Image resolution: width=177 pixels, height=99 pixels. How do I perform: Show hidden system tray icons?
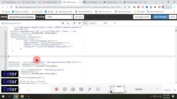click(151, 97)
